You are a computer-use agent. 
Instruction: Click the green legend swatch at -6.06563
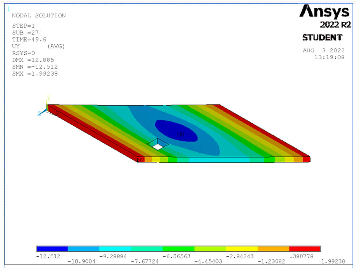click(x=178, y=249)
